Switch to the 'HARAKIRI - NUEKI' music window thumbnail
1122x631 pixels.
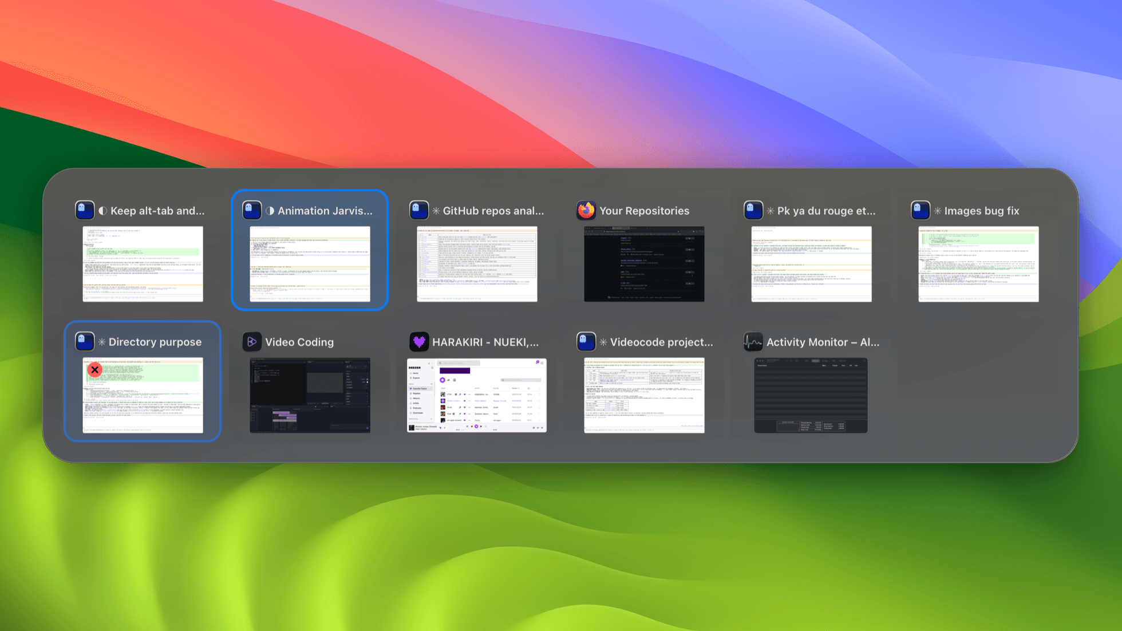pyautogui.click(x=477, y=395)
